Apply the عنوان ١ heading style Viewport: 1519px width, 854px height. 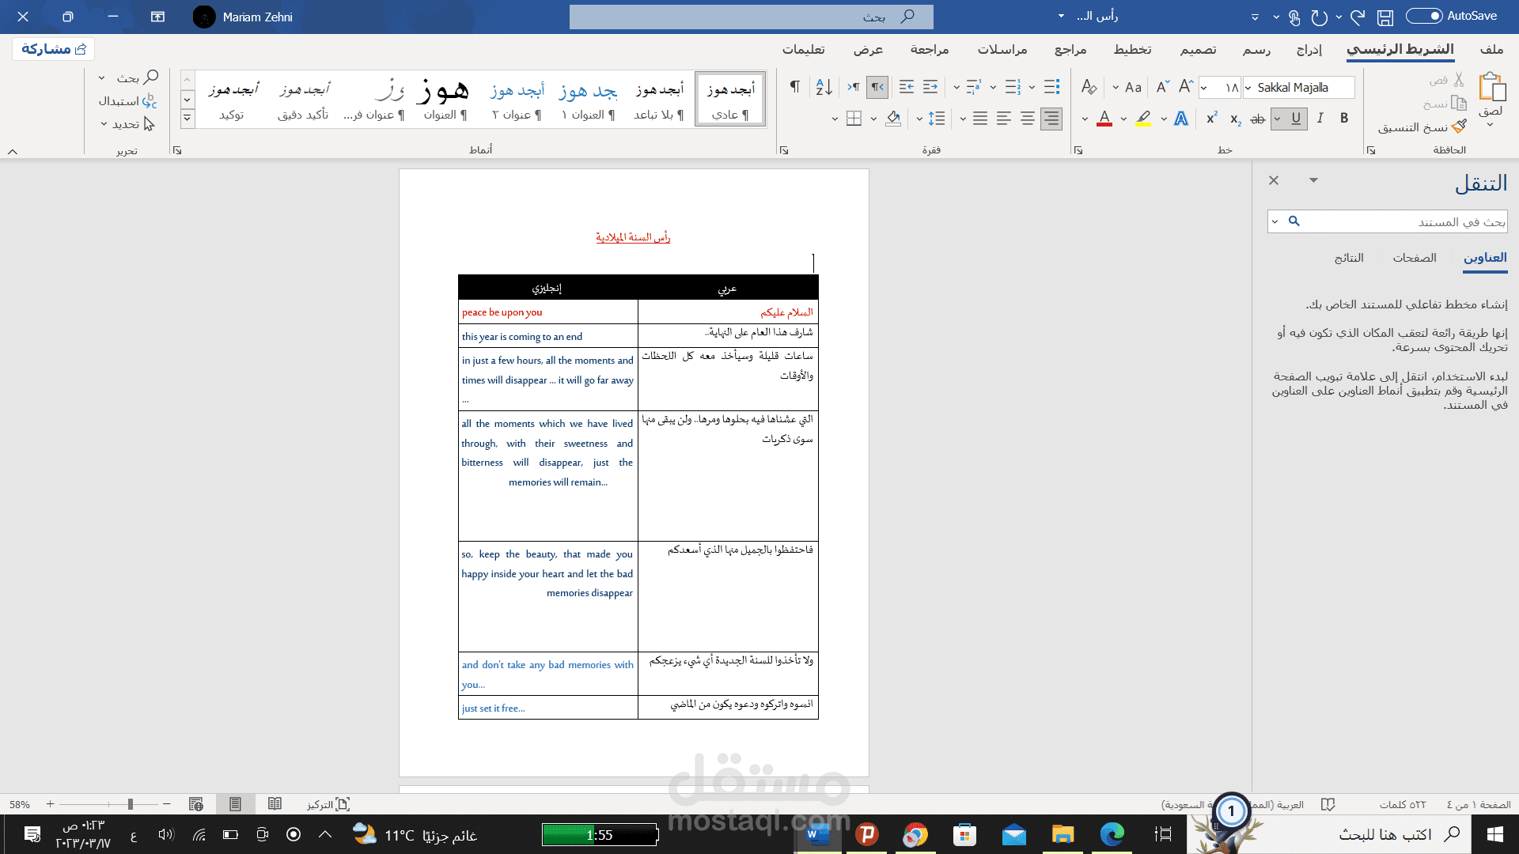pos(589,100)
